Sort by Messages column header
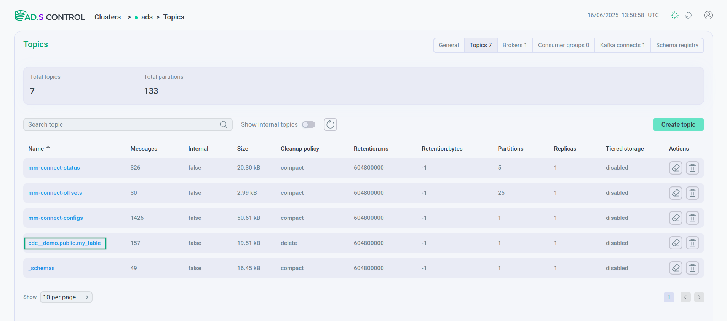 click(144, 149)
